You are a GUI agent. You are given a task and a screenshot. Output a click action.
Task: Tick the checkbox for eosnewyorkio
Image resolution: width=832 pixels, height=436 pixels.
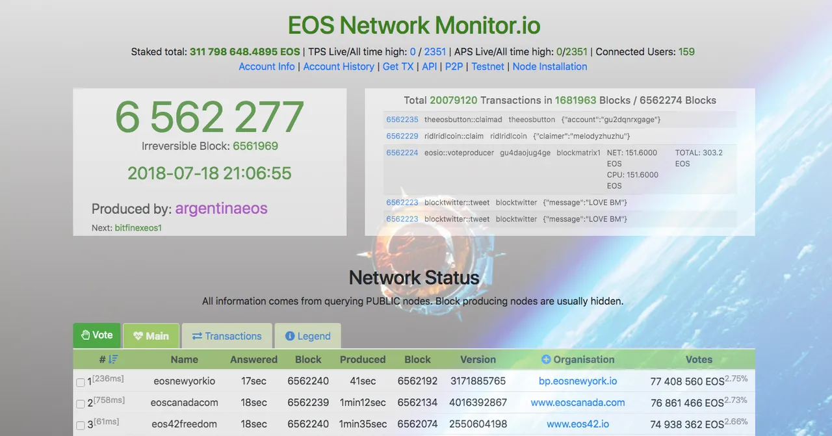pos(81,383)
